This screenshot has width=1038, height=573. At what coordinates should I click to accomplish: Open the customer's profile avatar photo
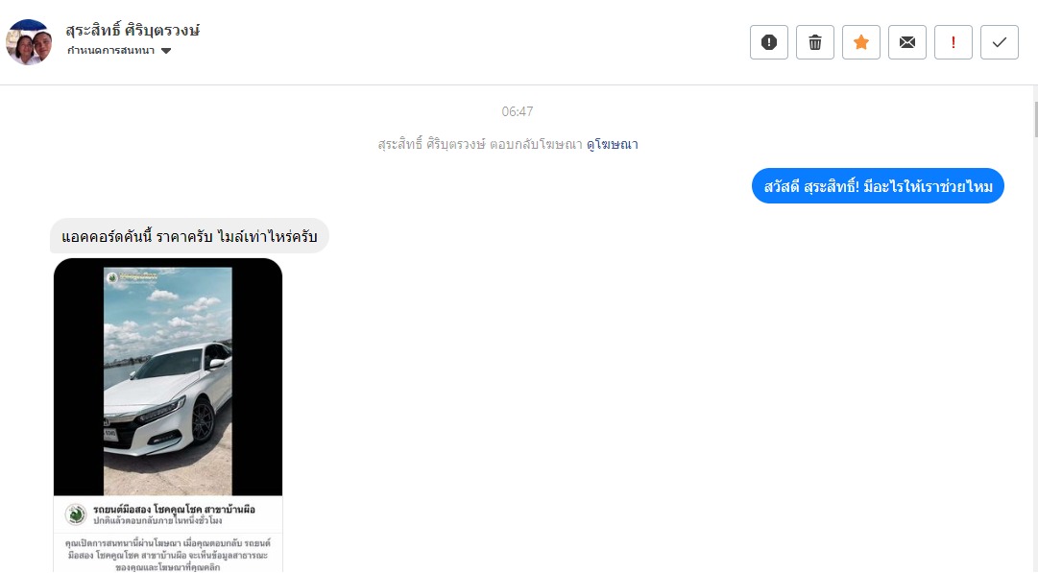point(29,41)
